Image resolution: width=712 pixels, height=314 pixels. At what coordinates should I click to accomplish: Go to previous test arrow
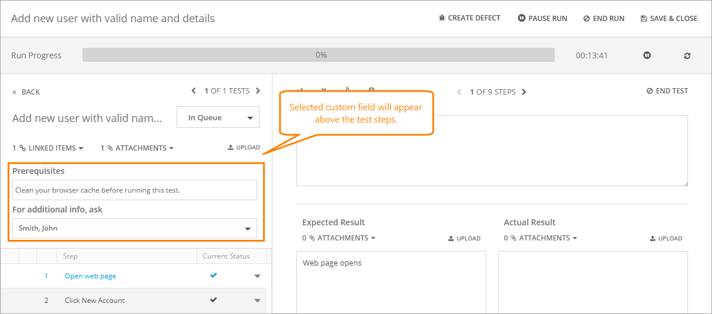pyautogui.click(x=194, y=91)
